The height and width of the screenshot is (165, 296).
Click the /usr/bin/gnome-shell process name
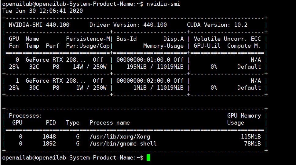123,144
